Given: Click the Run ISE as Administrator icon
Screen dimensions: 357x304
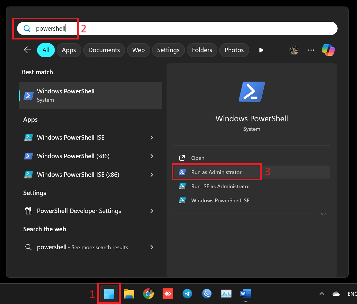Looking at the screenshot, I should (182, 186).
